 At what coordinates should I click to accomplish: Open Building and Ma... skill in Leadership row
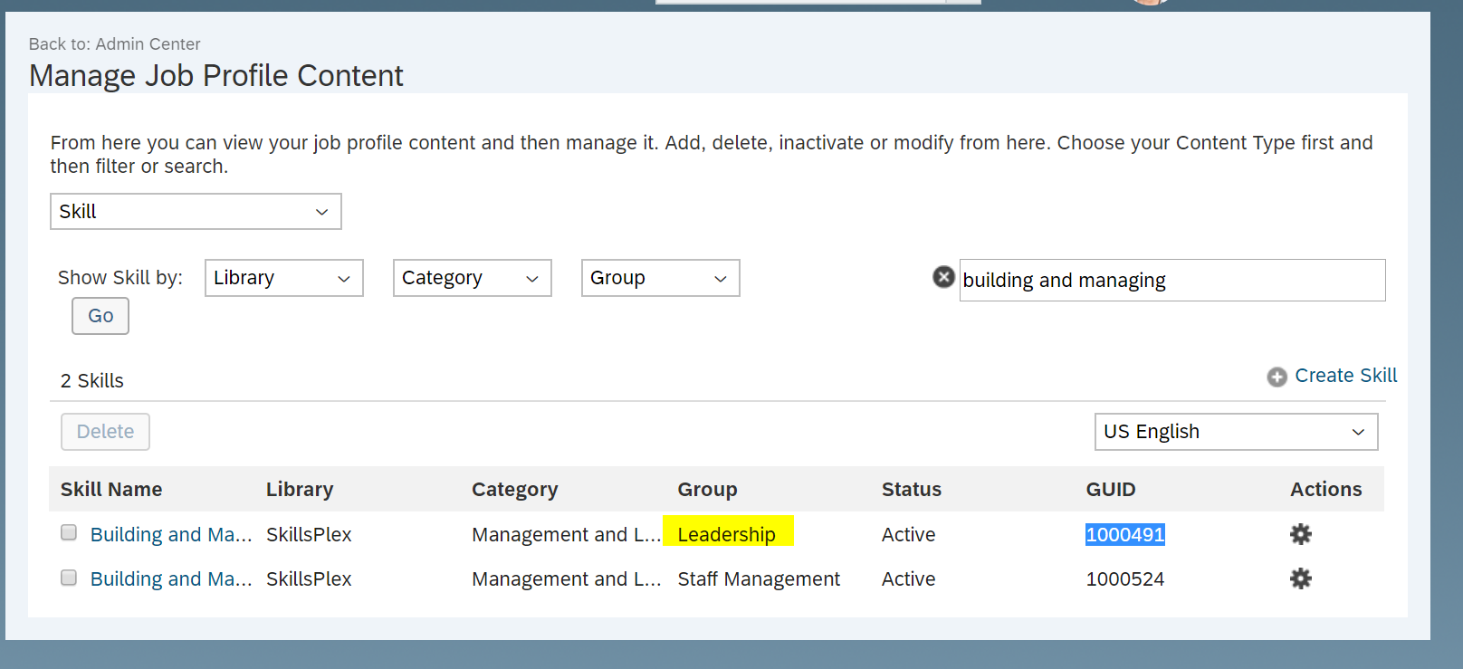tap(171, 534)
